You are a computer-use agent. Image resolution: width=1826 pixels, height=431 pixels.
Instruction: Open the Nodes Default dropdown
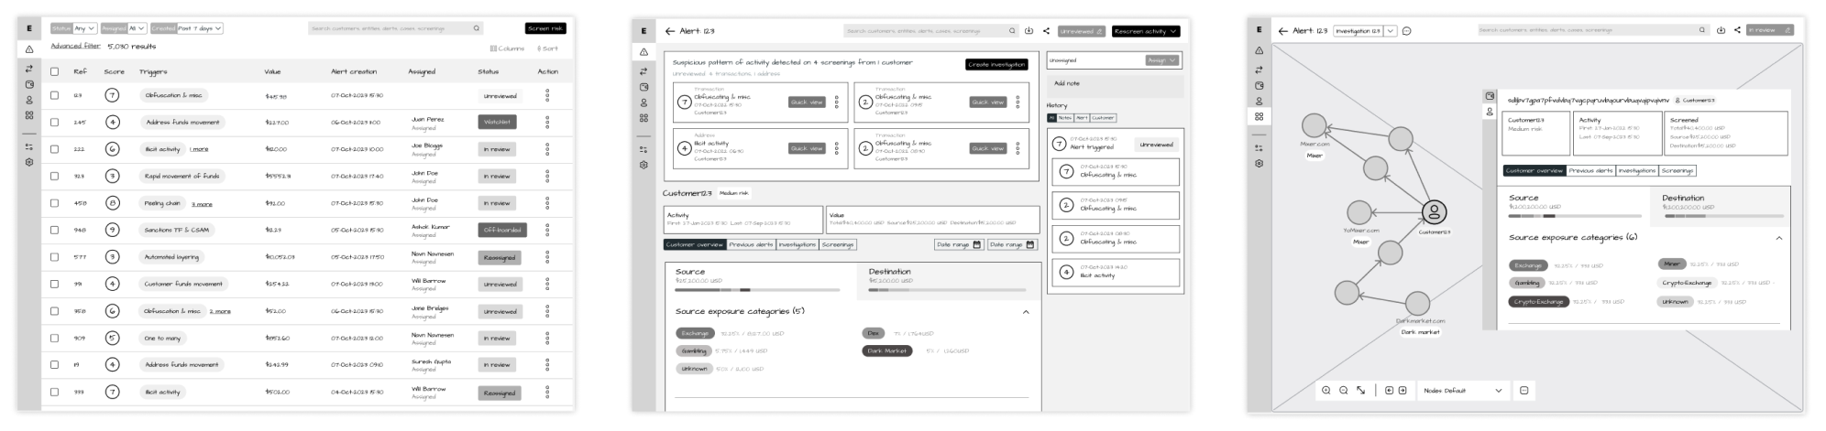coord(1462,391)
